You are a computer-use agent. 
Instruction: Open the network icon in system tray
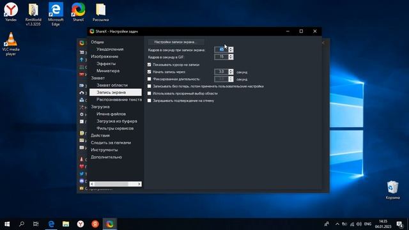tap(352, 224)
